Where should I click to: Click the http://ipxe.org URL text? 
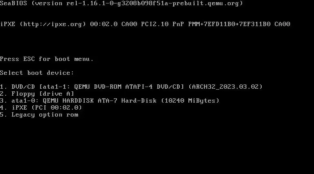(53, 24)
